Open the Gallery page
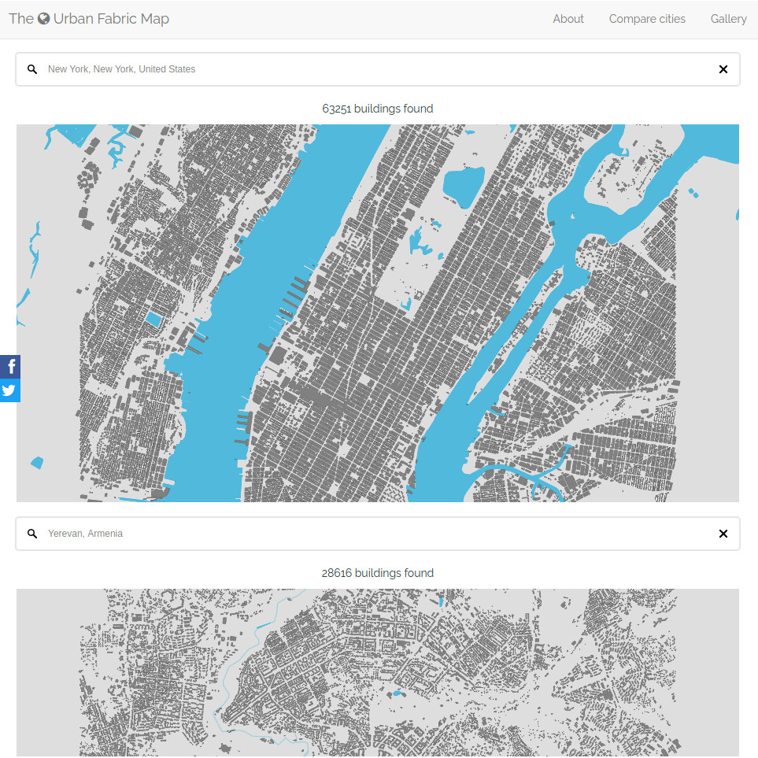 click(728, 19)
